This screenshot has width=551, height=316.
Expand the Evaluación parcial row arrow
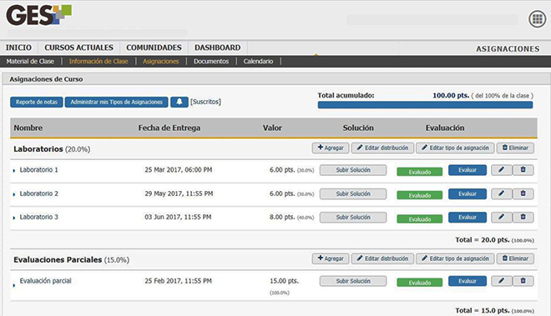point(14,285)
